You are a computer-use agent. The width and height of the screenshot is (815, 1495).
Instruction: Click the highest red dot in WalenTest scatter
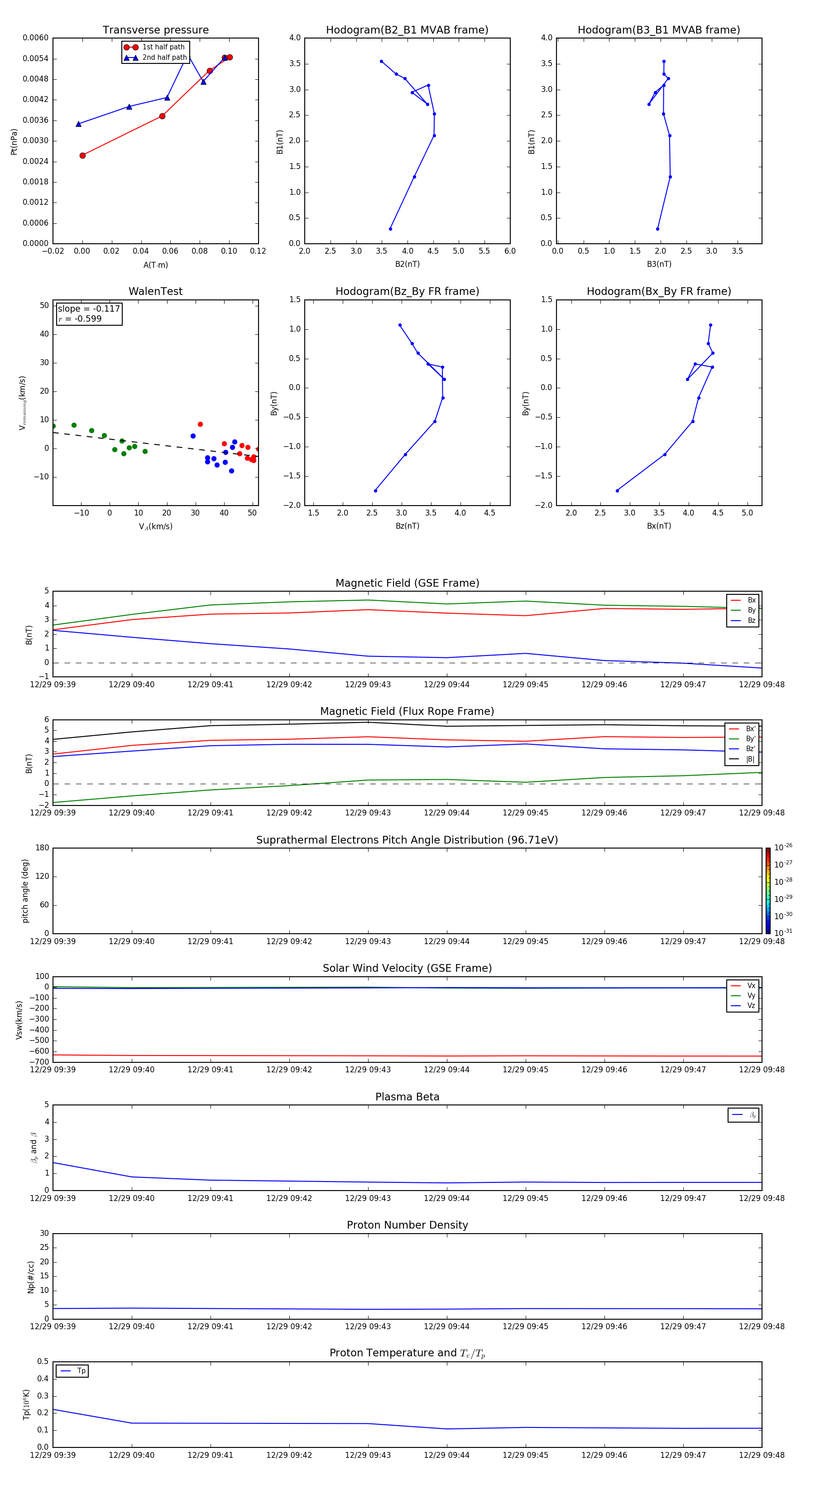[200, 424]
